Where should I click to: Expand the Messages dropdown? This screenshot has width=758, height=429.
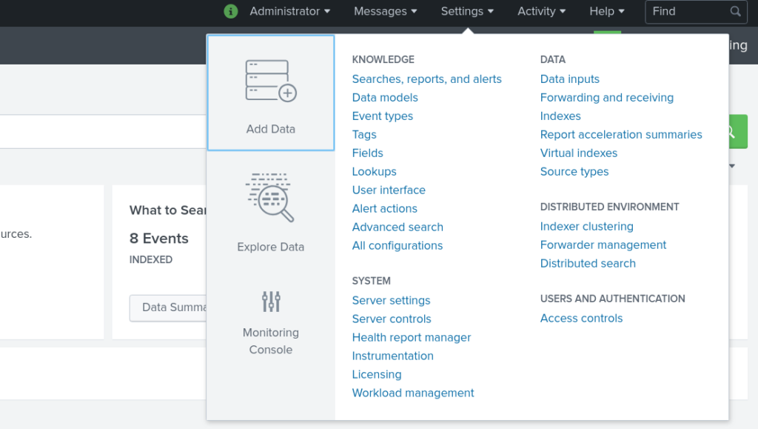click(385, 11)
